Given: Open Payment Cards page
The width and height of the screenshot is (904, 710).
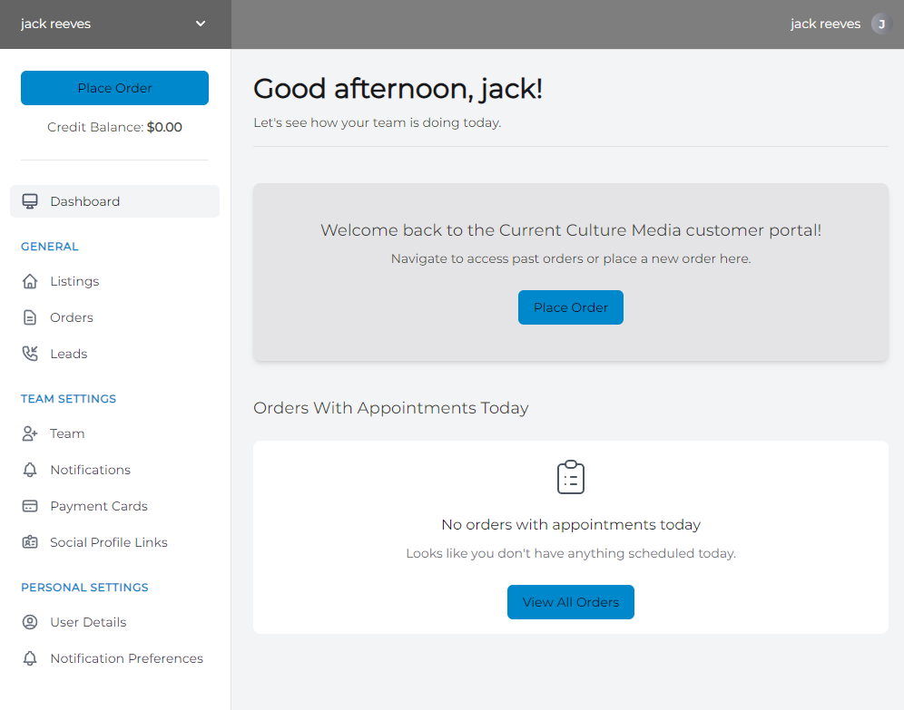Looking at the screenshot, I should (114, 506).
